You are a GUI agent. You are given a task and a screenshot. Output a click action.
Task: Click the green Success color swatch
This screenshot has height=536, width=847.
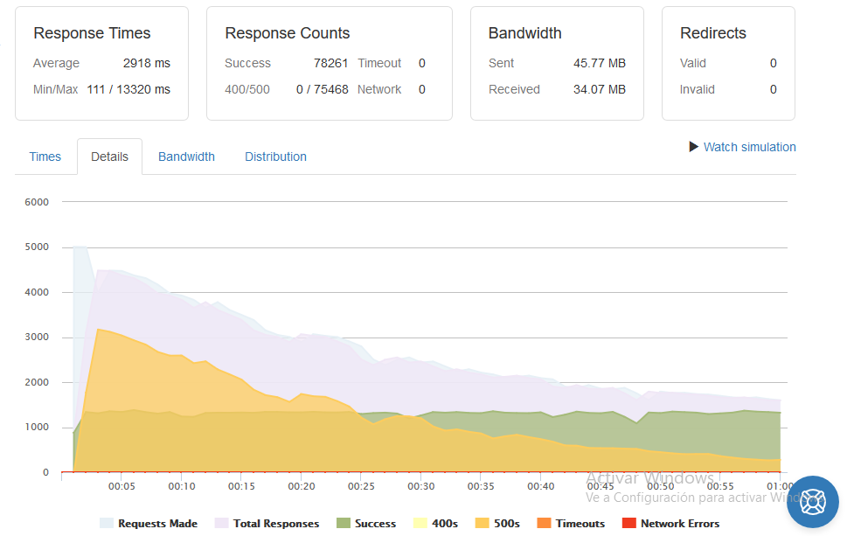coord(343,523)
